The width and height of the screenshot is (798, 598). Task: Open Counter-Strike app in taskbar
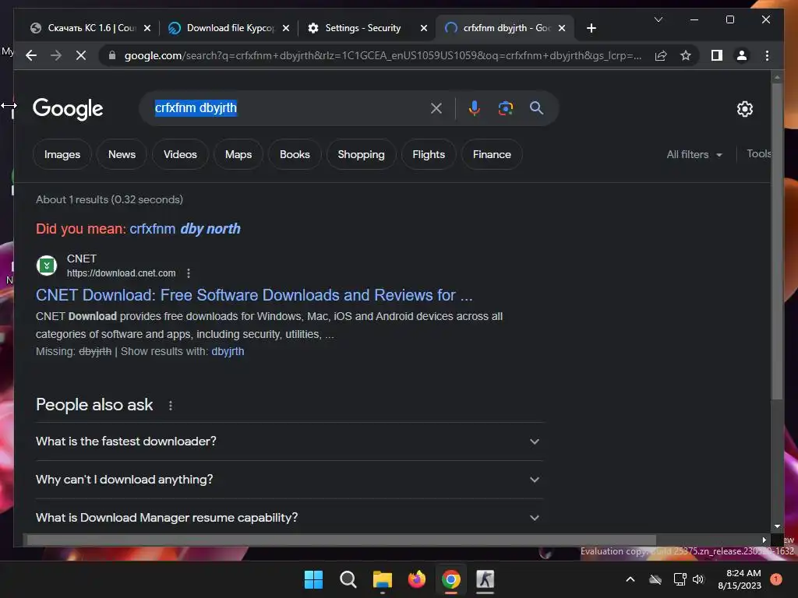tap(485, 579)
